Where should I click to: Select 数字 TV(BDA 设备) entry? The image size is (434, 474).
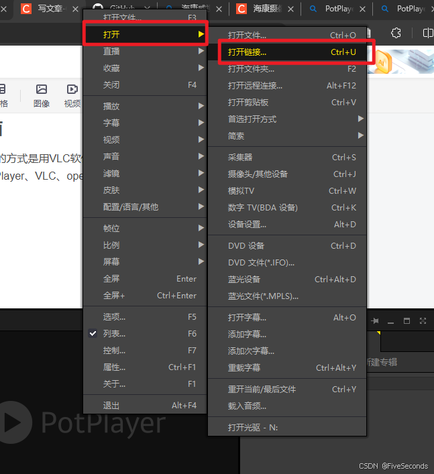coord(287,208)
